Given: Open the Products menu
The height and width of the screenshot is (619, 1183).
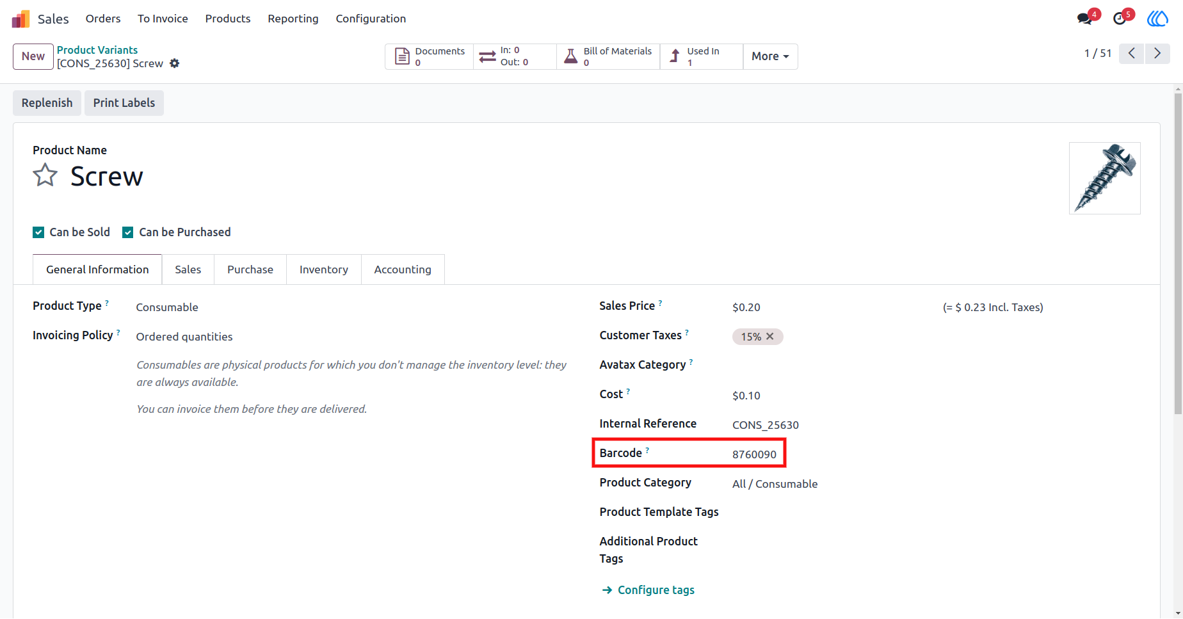Looking at the screenshot, I should coord(228,19).
